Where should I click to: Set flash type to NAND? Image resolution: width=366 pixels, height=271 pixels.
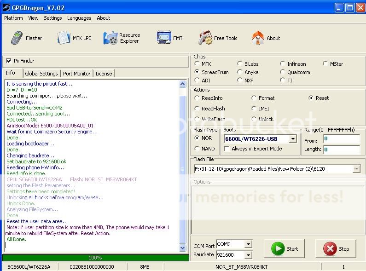click(197, 149)
